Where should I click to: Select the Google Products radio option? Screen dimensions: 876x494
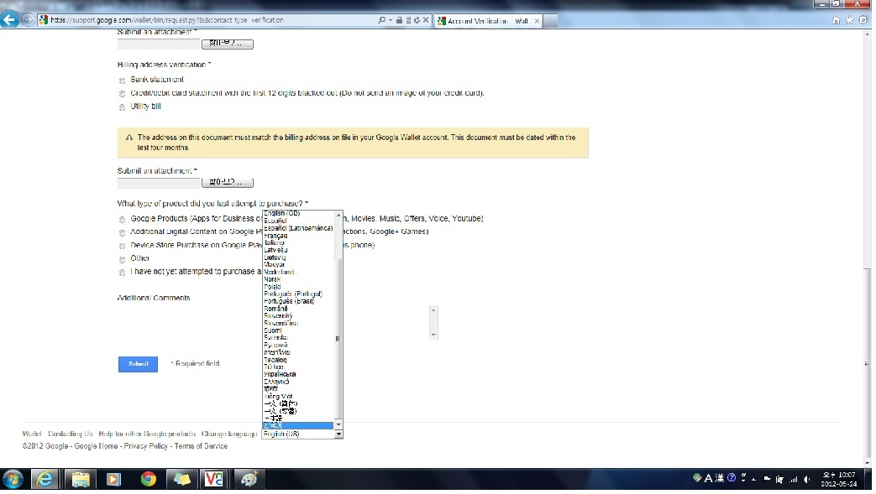122,220
